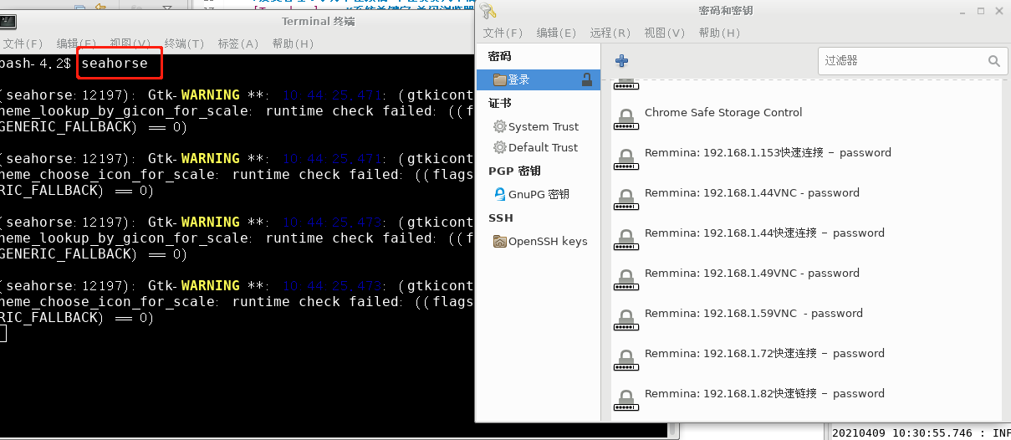Click the blue plus add-item icon
Viewport: 1011px width, 440px height.
tap(621, 61)
